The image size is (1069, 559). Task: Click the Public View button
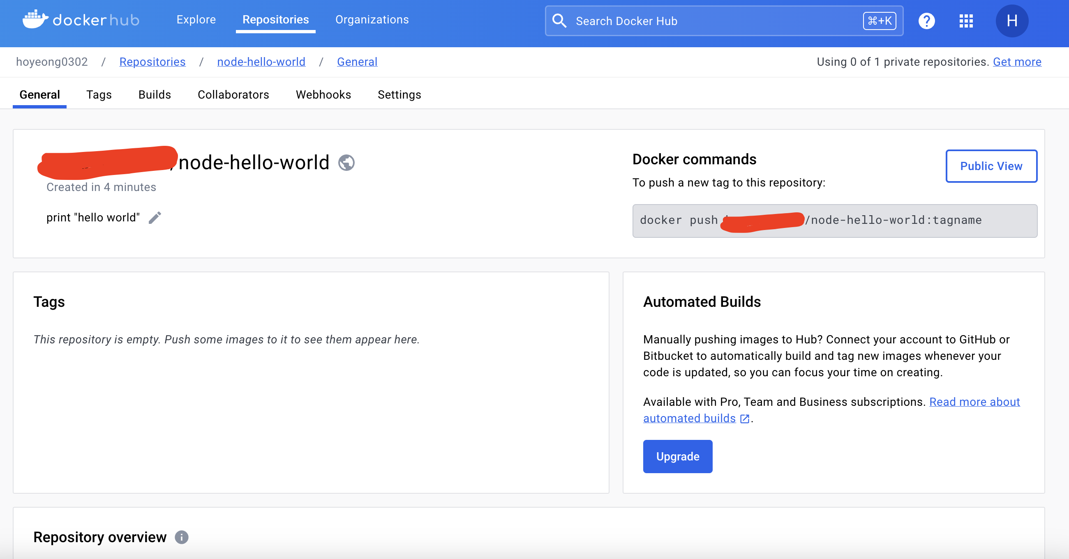point(991,166)
